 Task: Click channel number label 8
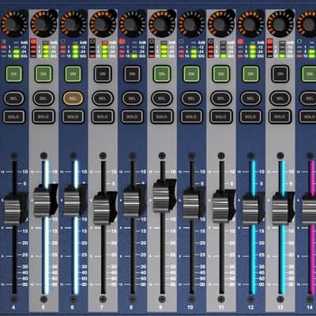(x=131, y=307)
